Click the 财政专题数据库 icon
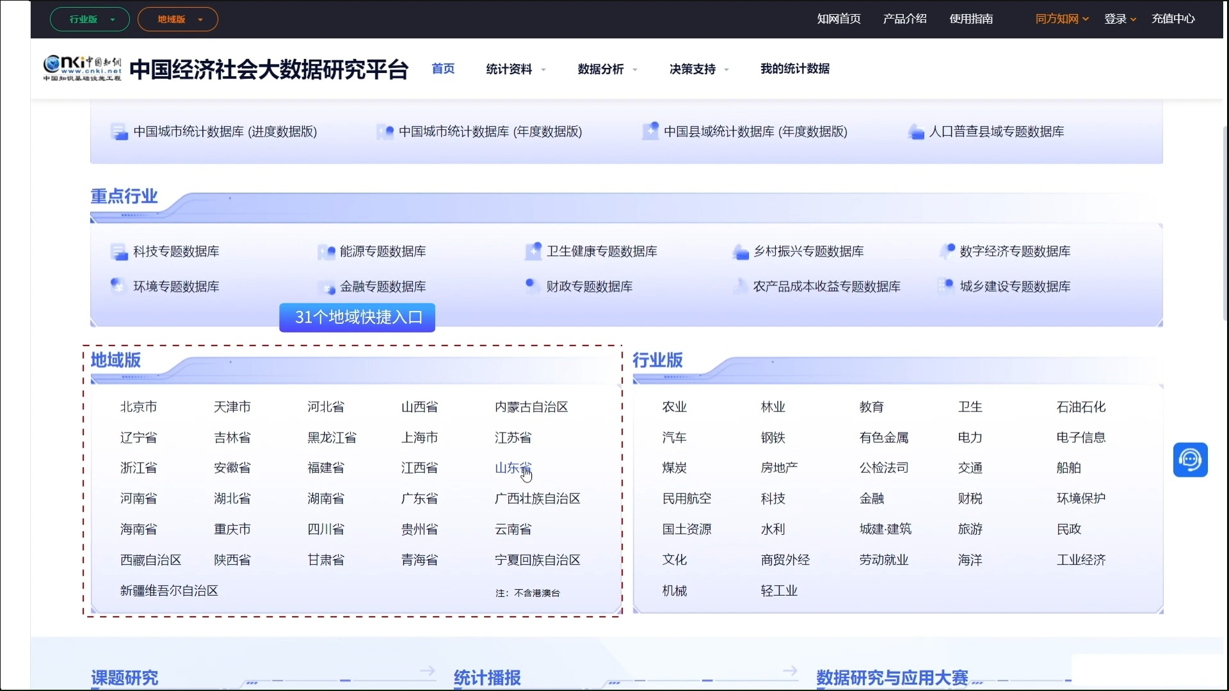Viewport: 1229px width, 691px height. pos(531,285)
